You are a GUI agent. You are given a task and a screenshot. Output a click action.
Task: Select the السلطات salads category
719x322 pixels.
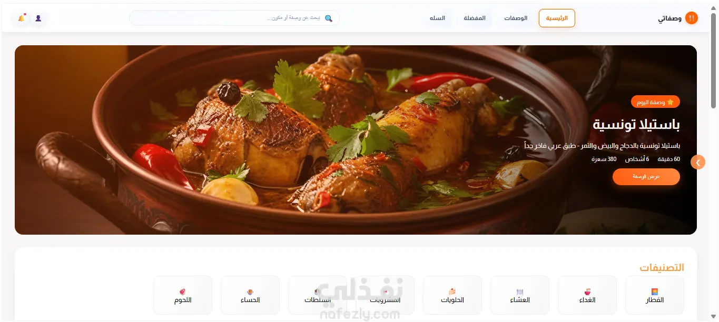pos(318,295)
